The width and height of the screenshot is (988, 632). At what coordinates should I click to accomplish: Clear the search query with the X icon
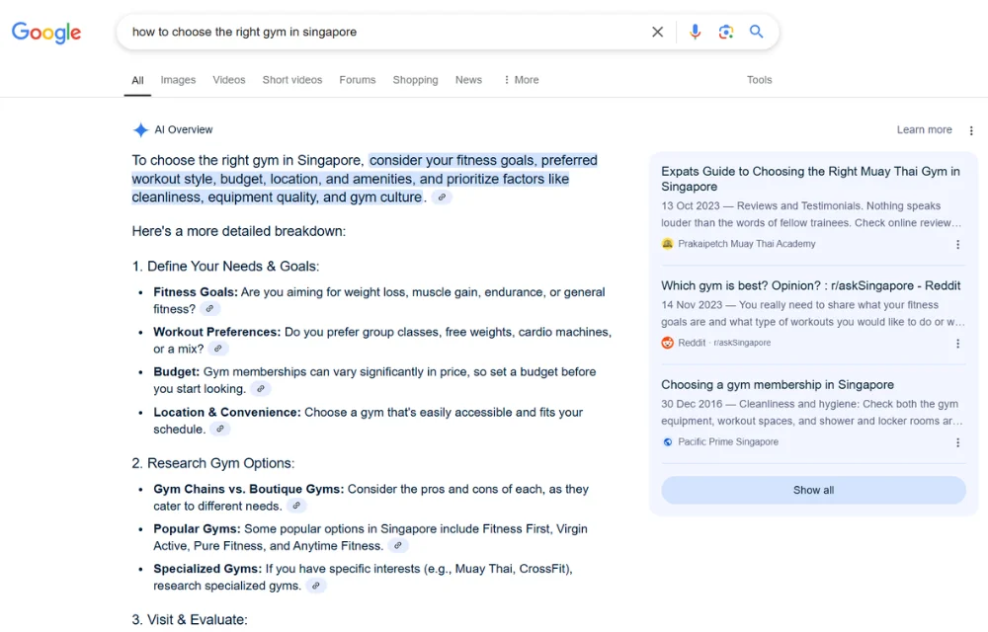pos(657,32)
